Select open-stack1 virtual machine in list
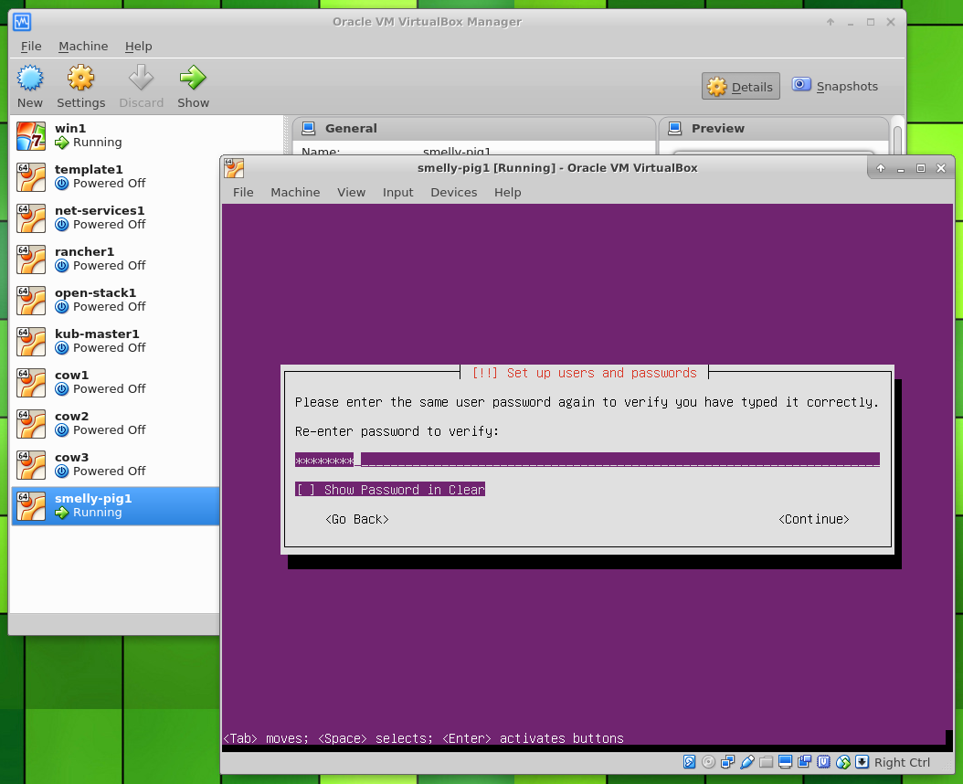The height and width of the screenshot is (784, 963). tap(115, 301)
